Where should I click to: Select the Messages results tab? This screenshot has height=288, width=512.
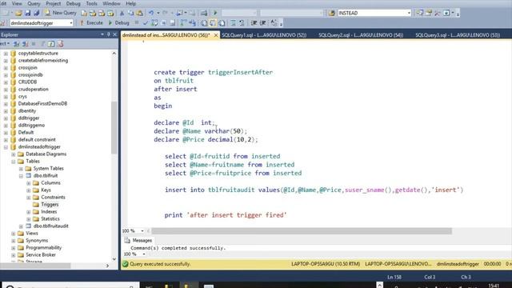[x=138, y=240]
